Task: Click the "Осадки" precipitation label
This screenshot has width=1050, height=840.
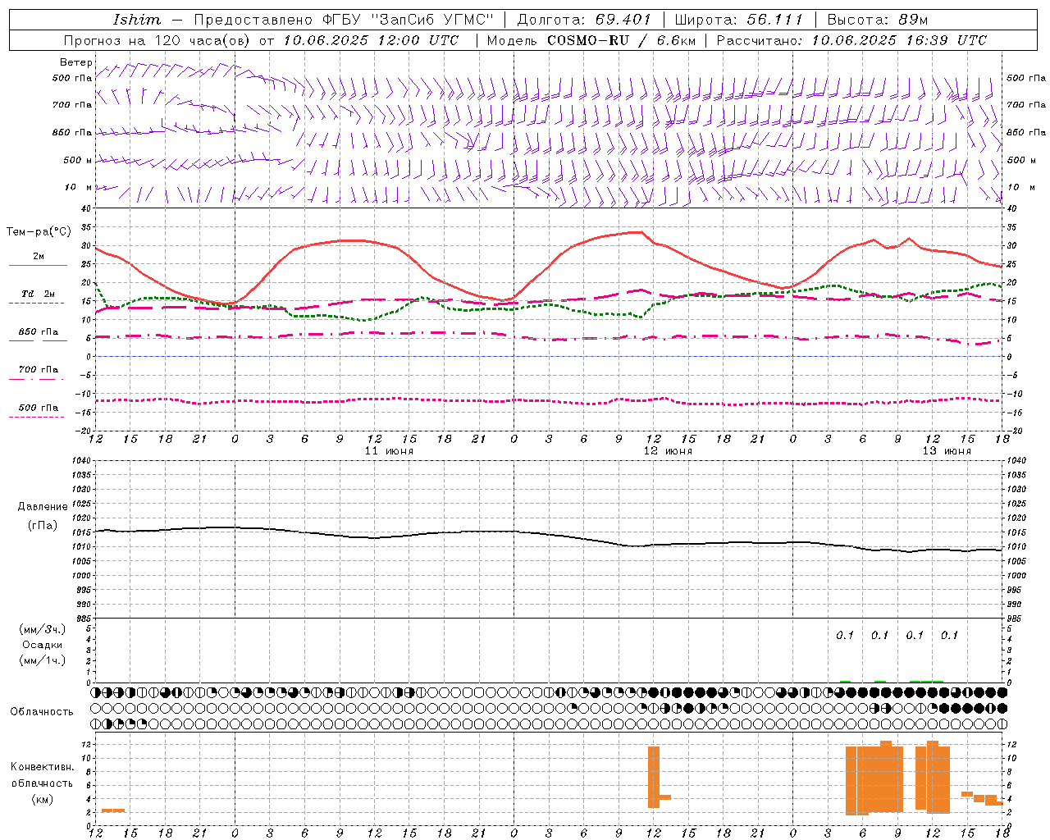Action: (43, 645)
